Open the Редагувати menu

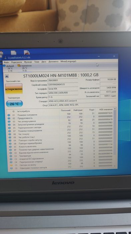click(x=16, y=62)
